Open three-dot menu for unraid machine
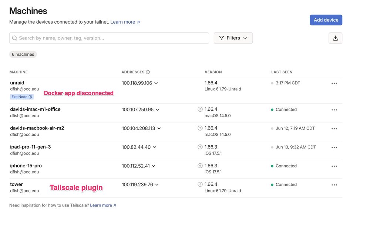Viewport: 370px width, 236px height. [x=334, y=83]
